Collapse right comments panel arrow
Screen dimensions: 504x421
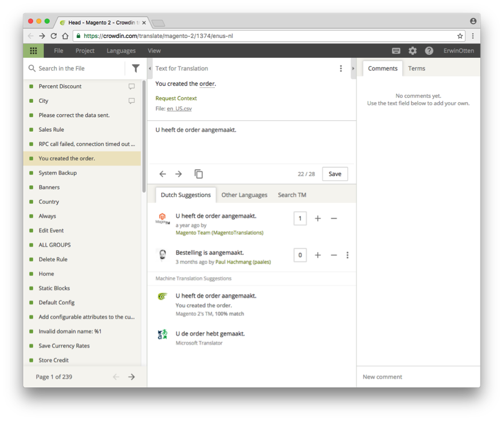point(353,69)
